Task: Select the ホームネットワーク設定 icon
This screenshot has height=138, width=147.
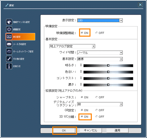Action: click(9, 51)
